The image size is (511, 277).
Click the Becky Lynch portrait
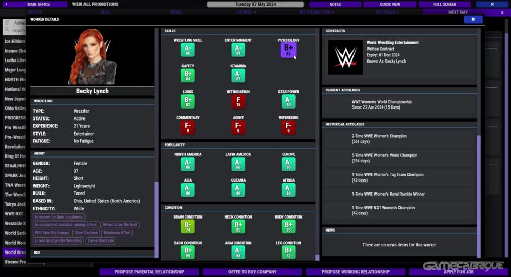(x=93, y=56)
